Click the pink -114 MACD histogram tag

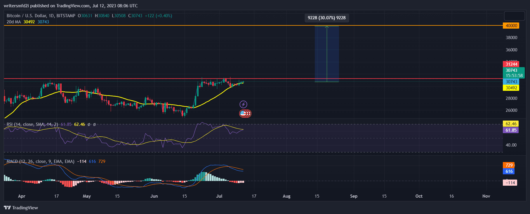(510, 183)
